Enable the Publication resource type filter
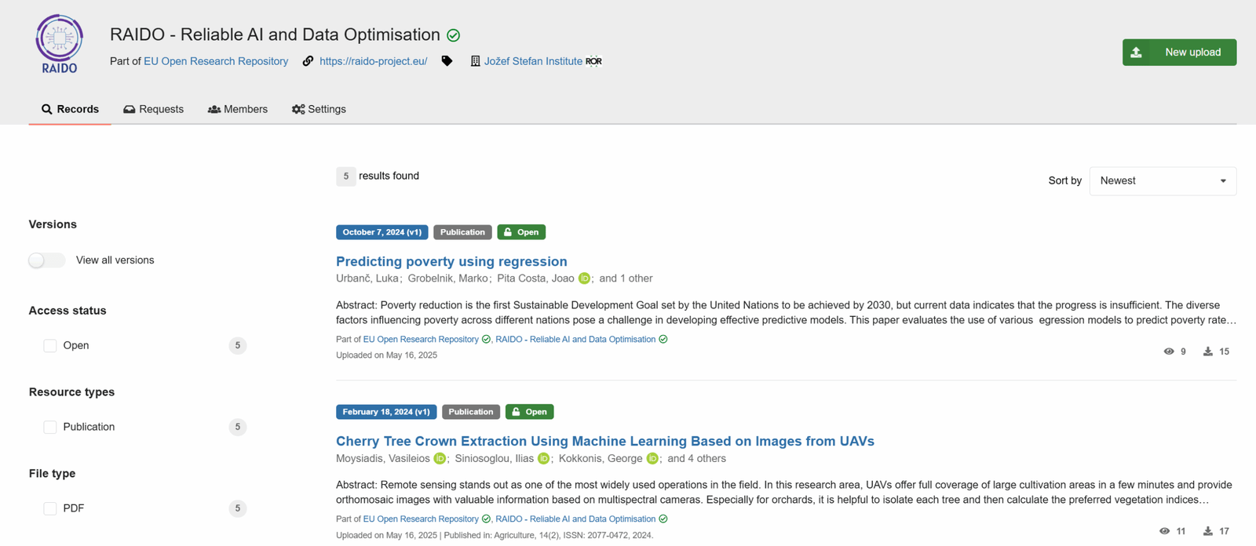This screenshot has width=1256, height=546. coord(50,428)
